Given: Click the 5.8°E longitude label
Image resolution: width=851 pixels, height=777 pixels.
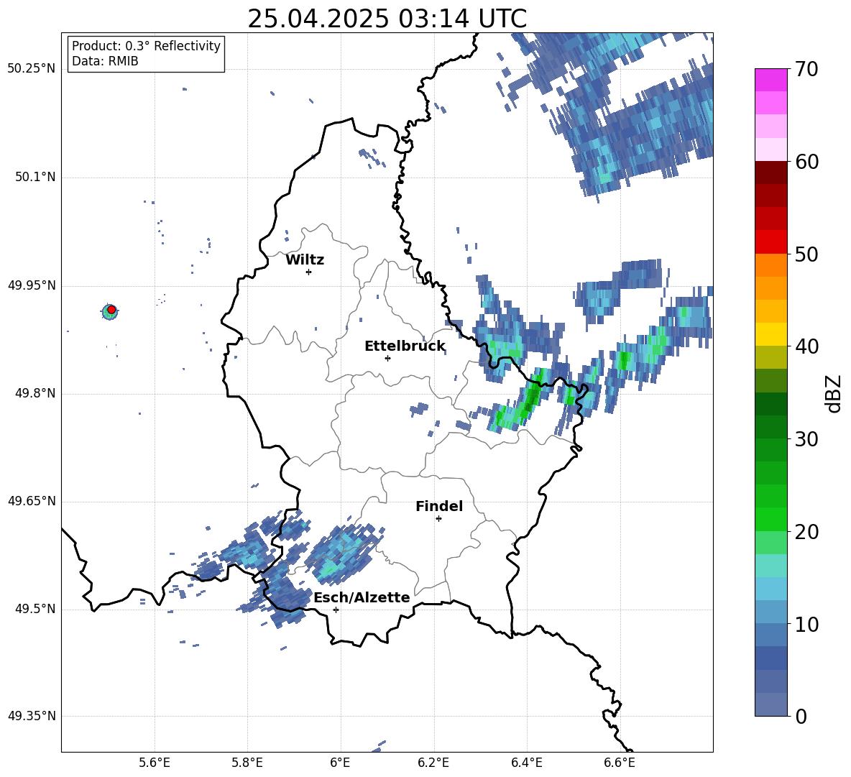Looking at the screenshot, I should [x=247, y=763].
